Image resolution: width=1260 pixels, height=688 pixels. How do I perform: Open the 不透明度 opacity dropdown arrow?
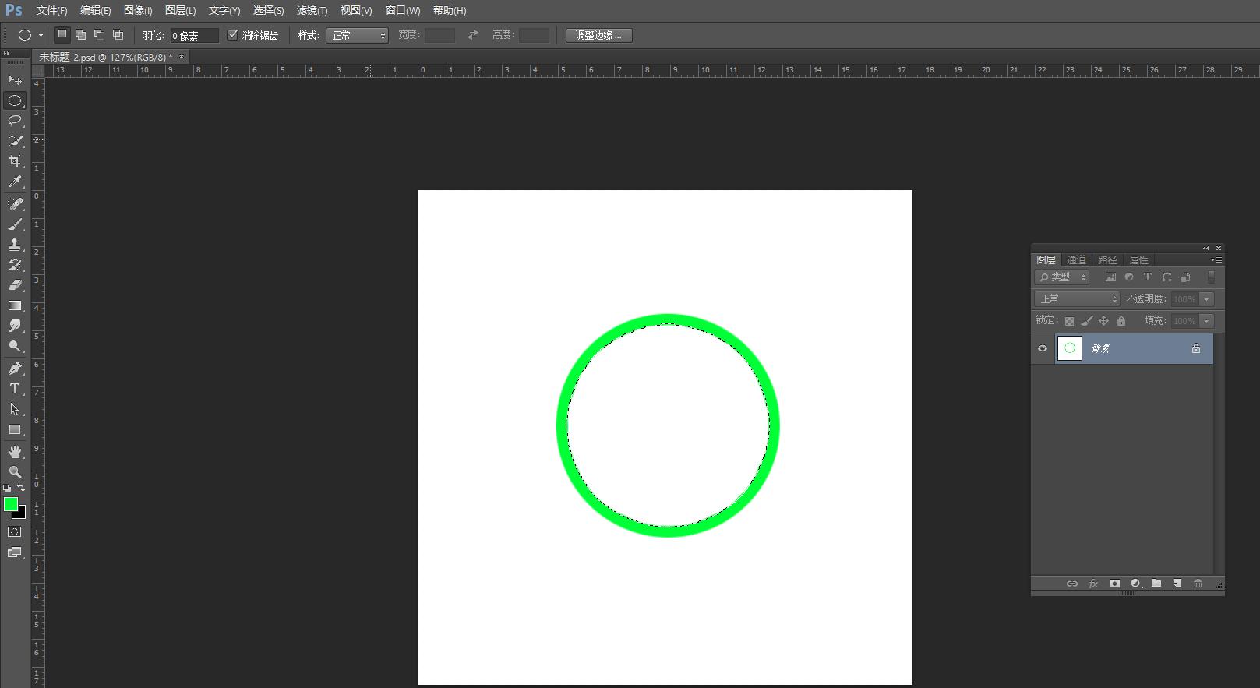1206,299
